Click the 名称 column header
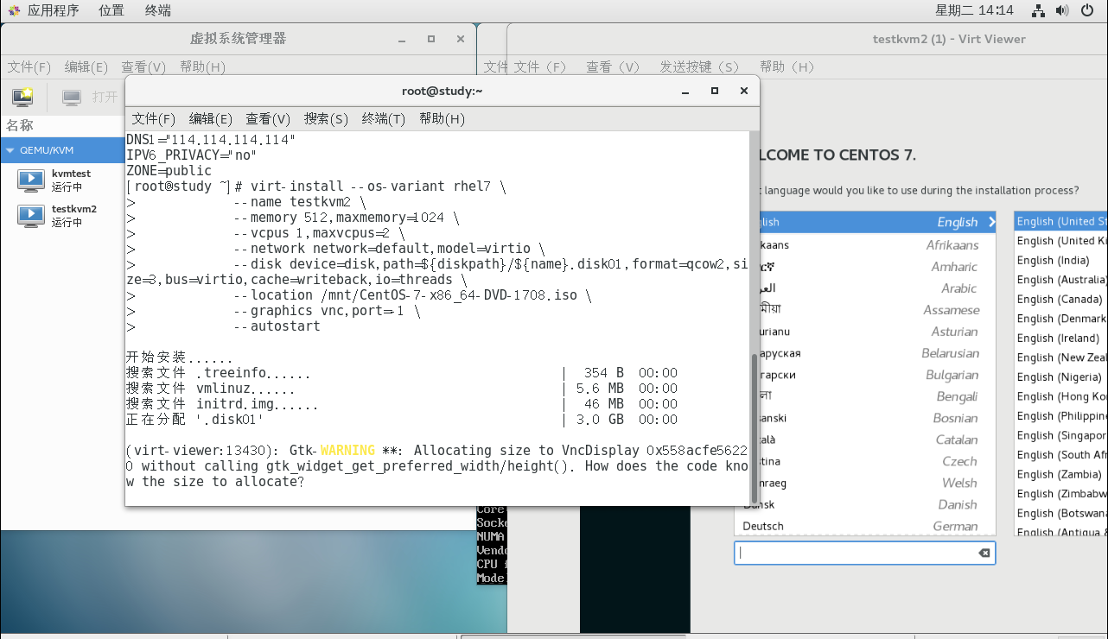The image size is (1108, 639). coord(19,125)
